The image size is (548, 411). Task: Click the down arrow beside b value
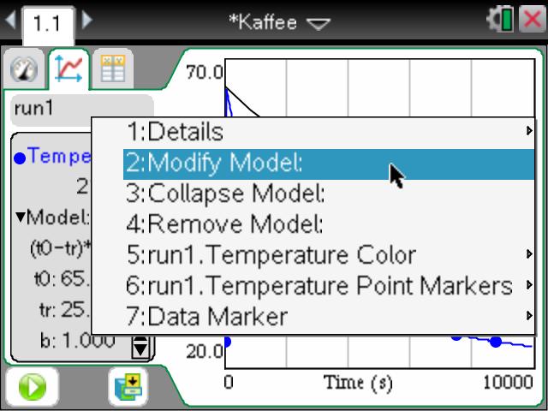tap(140, 347)
